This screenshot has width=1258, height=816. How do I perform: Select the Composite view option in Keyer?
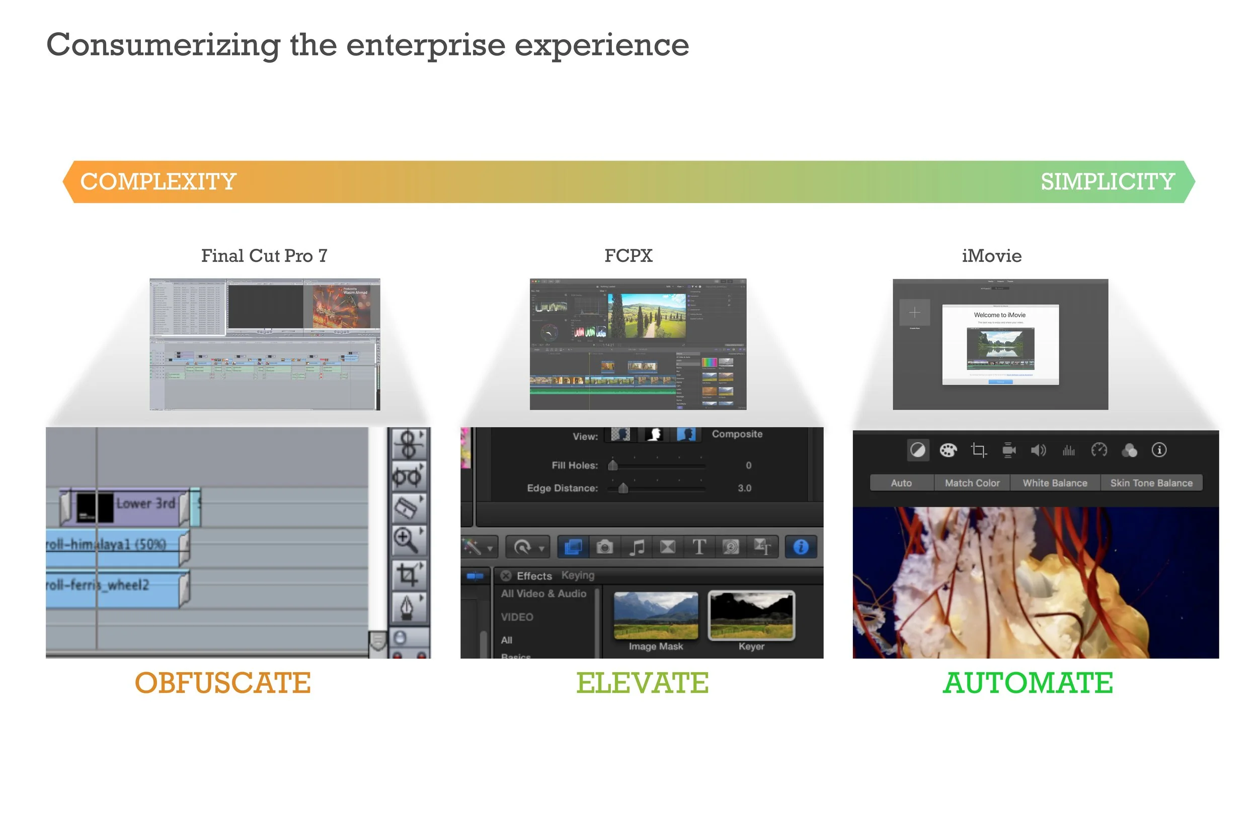click(685, 434)
